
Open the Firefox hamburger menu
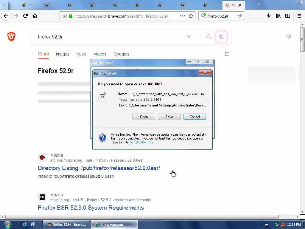pos(299,16)
